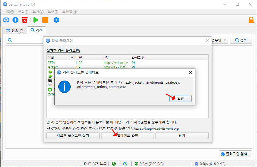Viewport: 257px width, 167px height.
Task: Click the '업데이트 확인' button
Action: (128, 136)
